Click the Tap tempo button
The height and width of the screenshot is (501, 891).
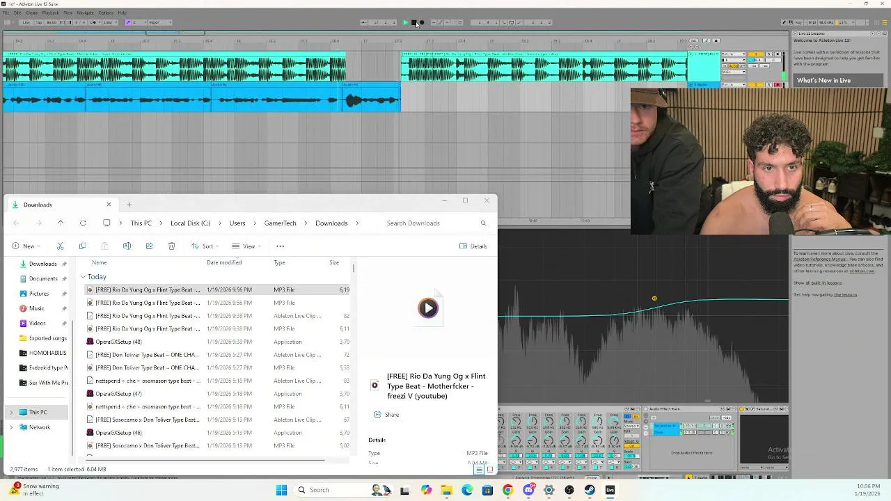(x=39, y=22)
